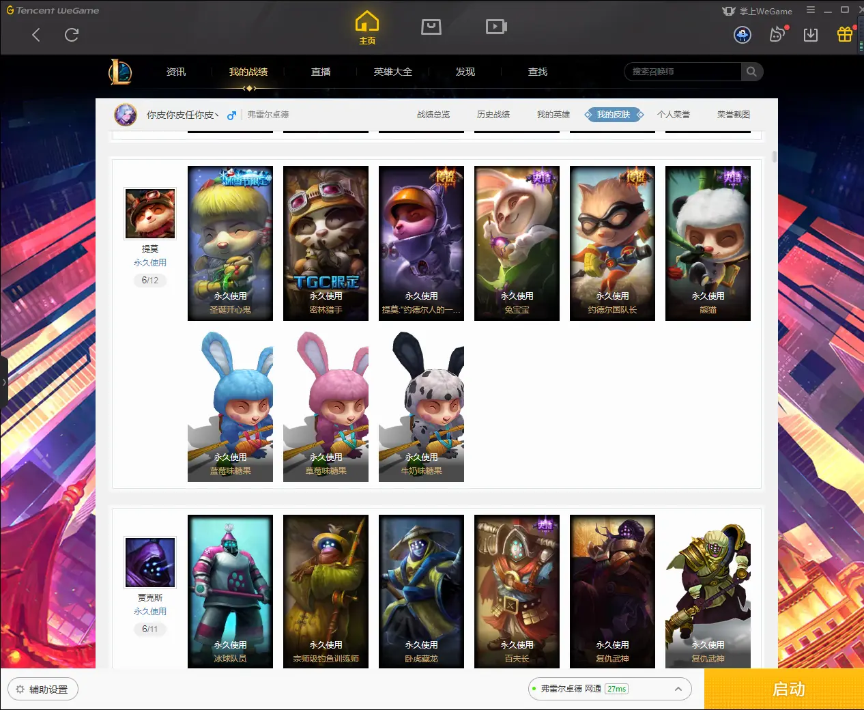
Task: Click the 贾克斯 champion portrait
Action: [x=150, y=563]
